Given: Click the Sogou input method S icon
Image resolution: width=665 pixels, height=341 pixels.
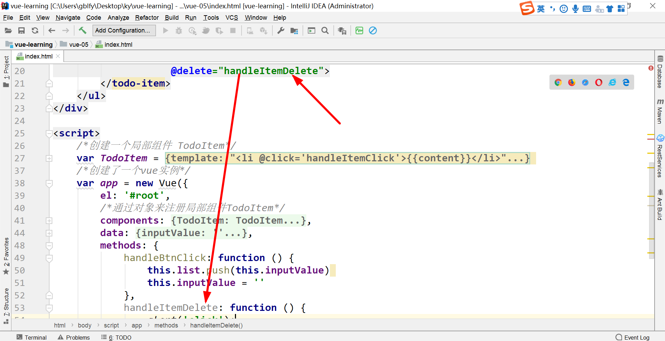Looking at the screenshot, I should 527,8.
